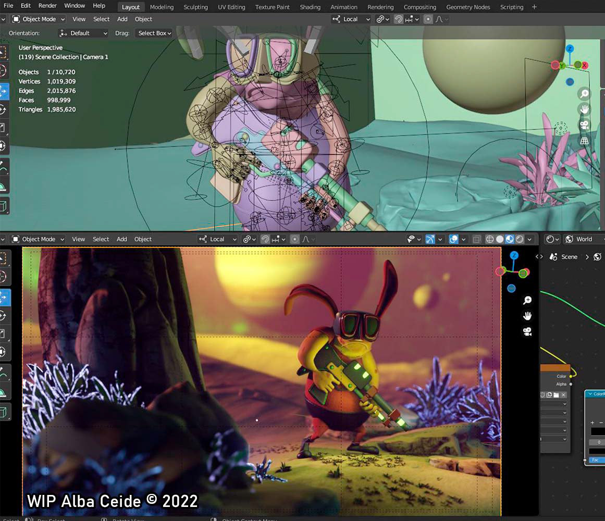Click zoom magnifier in lower viewport navigation
The image size is (605, 521).
527,300
